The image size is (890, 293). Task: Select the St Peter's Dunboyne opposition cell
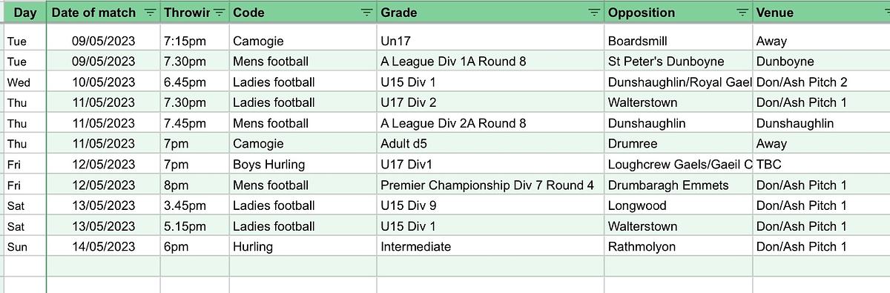(x=678, y=62)
